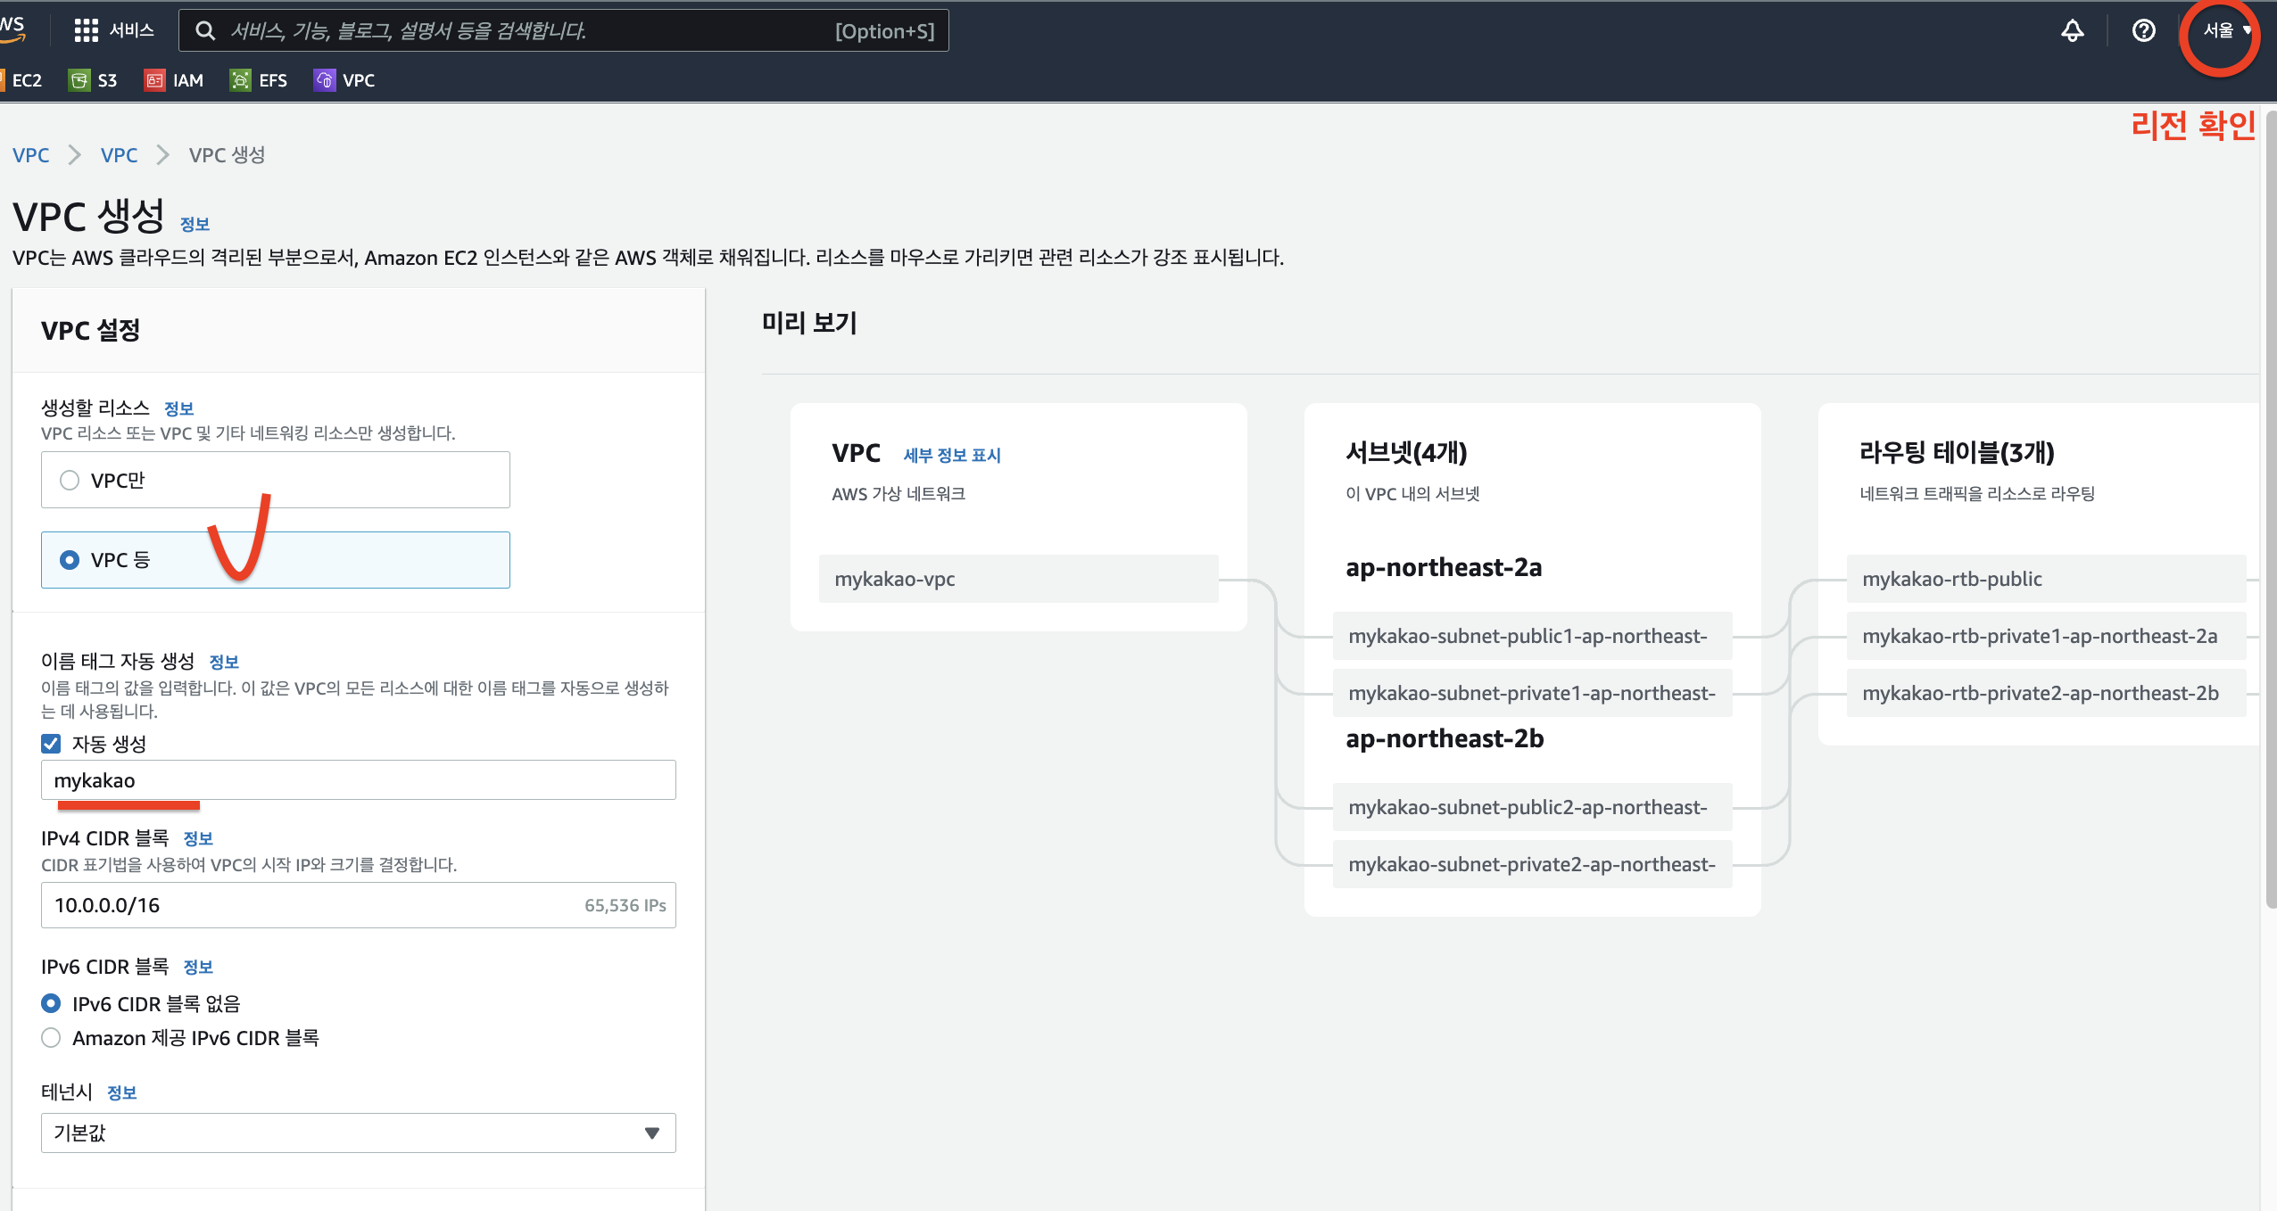The image size is (2277, 1211).
Task: Select mykakao-rtb-private2-ap-northeast-2b route table
Action: (x=2047, y=693)
